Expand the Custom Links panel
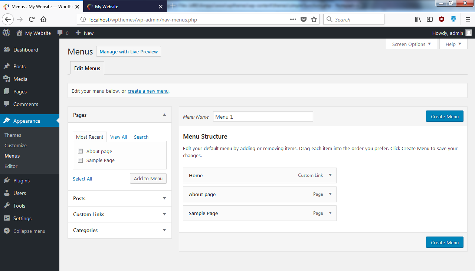This screenshot has height=271, width=475. (119, 214)
